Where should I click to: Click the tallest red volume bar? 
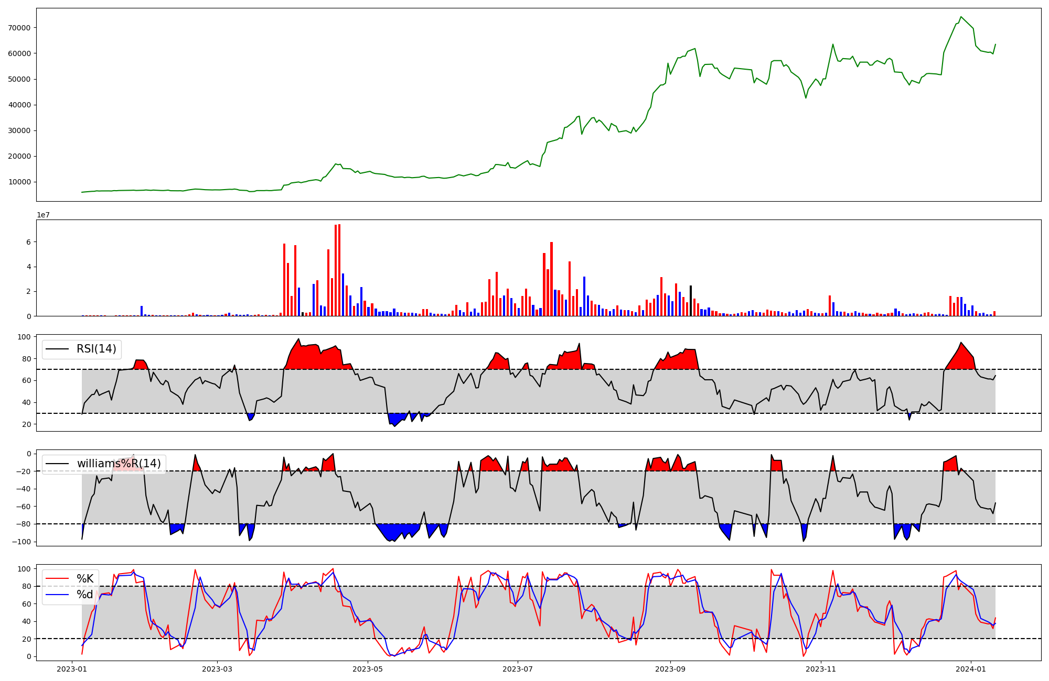pyautogui.click(x=339, y=270)
